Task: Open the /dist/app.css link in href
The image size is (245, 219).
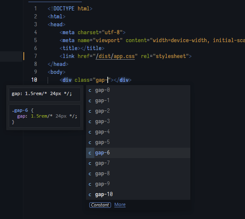Action: 115,56
